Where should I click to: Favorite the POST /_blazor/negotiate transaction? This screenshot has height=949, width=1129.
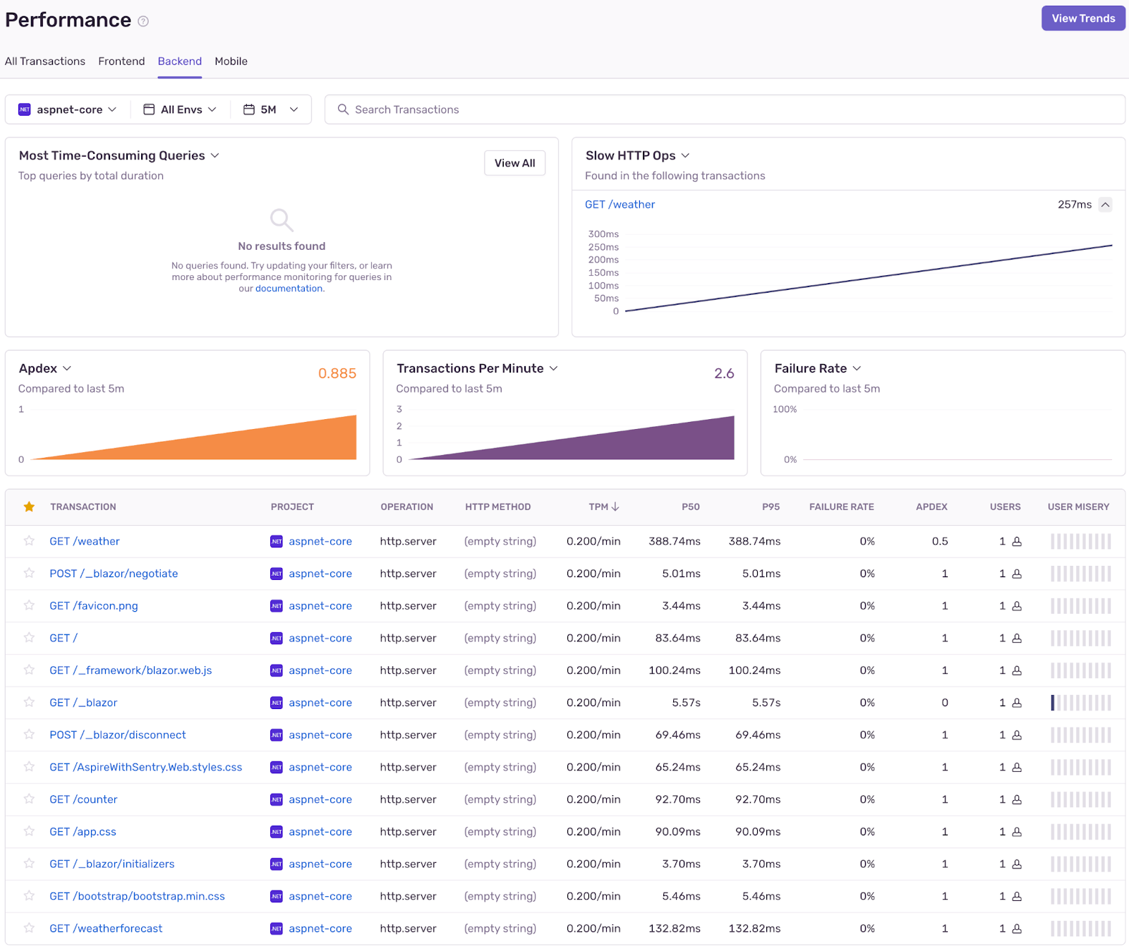[29, 574]
